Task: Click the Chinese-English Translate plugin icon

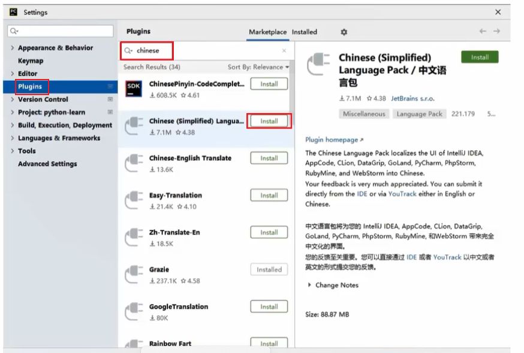Action: tap(133, 163)
